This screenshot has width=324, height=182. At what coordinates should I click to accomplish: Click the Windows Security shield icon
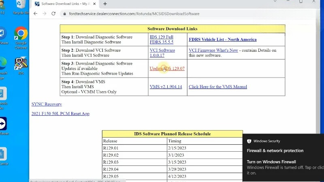coord(249,141)
